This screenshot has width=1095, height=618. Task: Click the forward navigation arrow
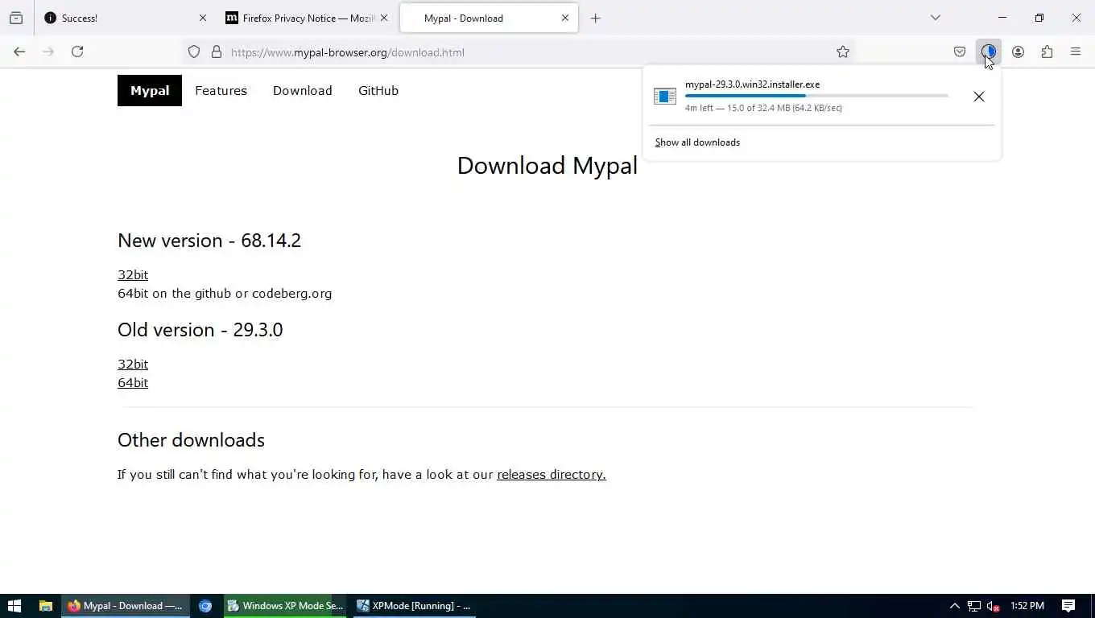[x=48, y=51]
